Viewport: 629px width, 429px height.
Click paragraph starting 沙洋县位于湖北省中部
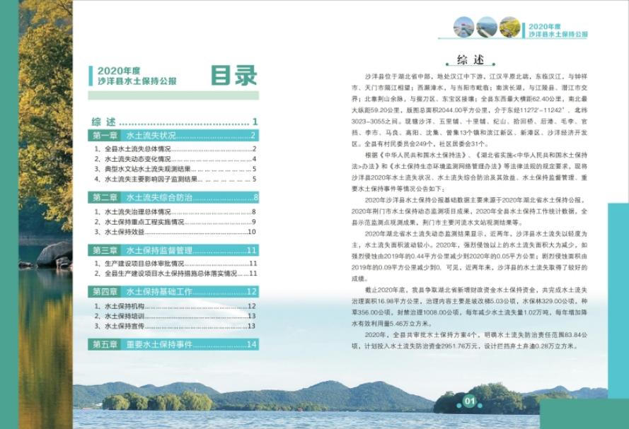tap(470, 110)
